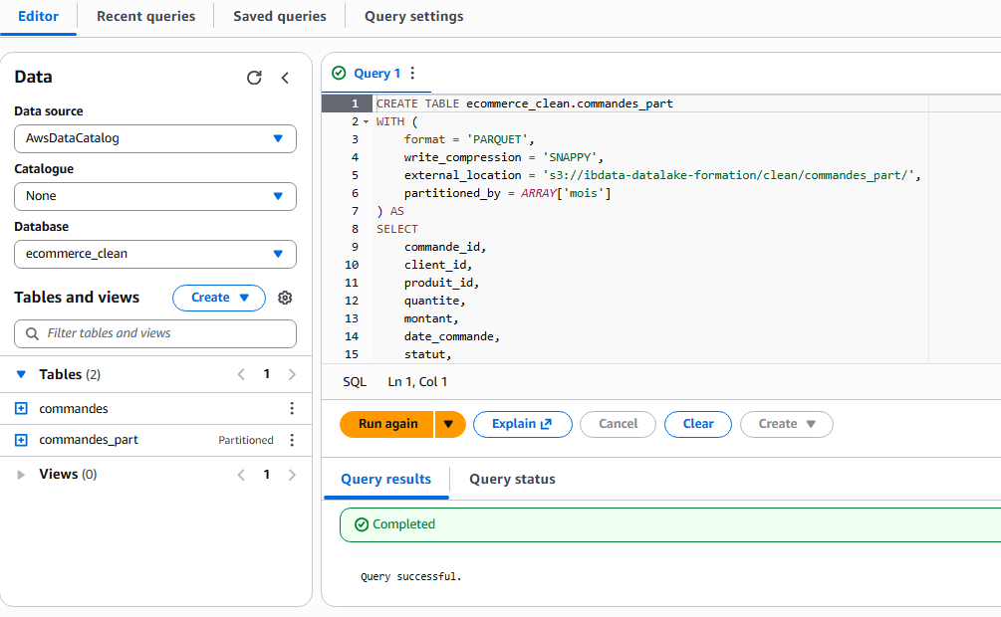Viewport: 1001px width, 617px height.
Task: Open disabled Create dropdown beside Clear
Action: [x=787, y=424]
